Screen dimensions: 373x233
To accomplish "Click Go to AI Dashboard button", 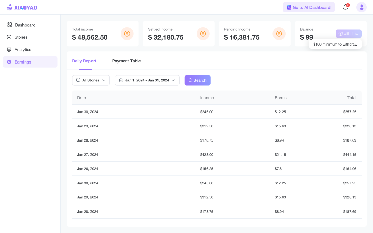I will [308, 7].
